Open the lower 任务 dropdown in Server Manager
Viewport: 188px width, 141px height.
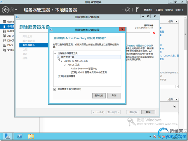[173, 99]
